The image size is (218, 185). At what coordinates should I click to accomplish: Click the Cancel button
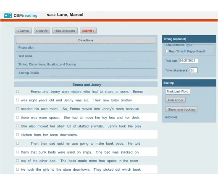click(x=23, y=31)
